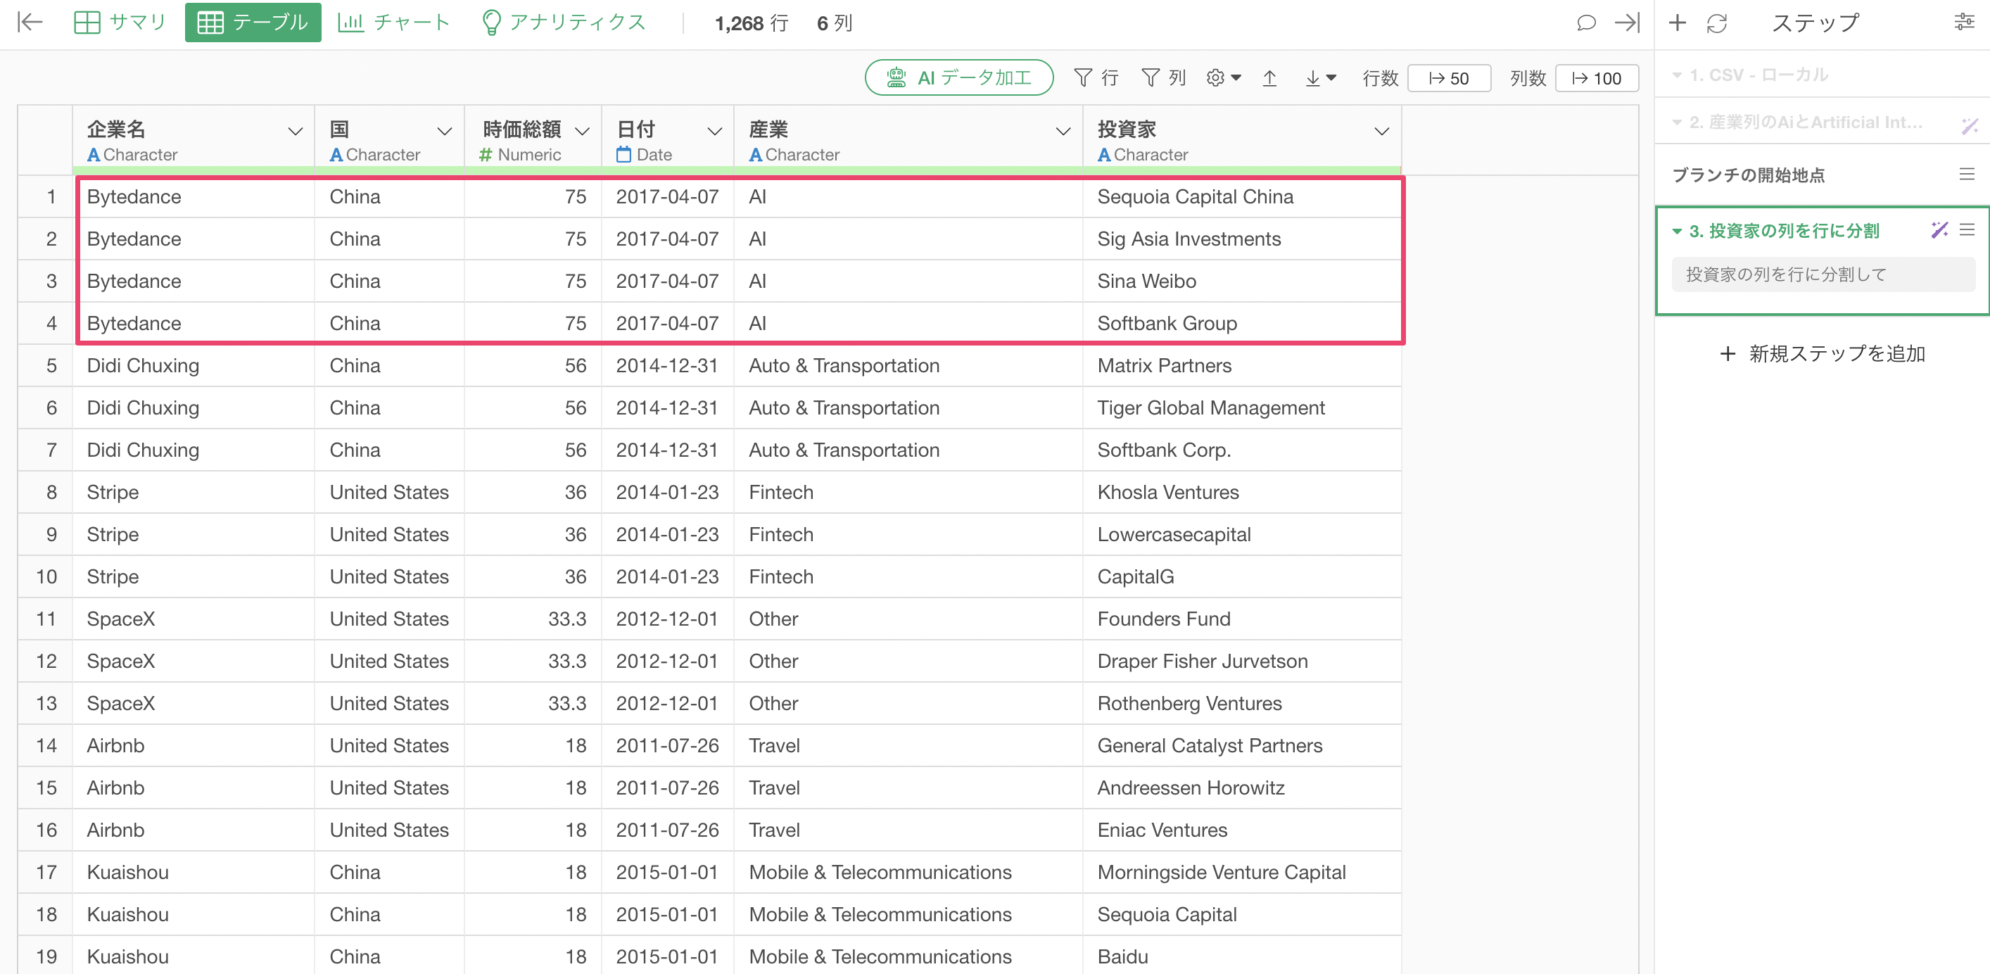Open the row filter 行
The width and height of the screenshot is (1990, 974).
1096,78
